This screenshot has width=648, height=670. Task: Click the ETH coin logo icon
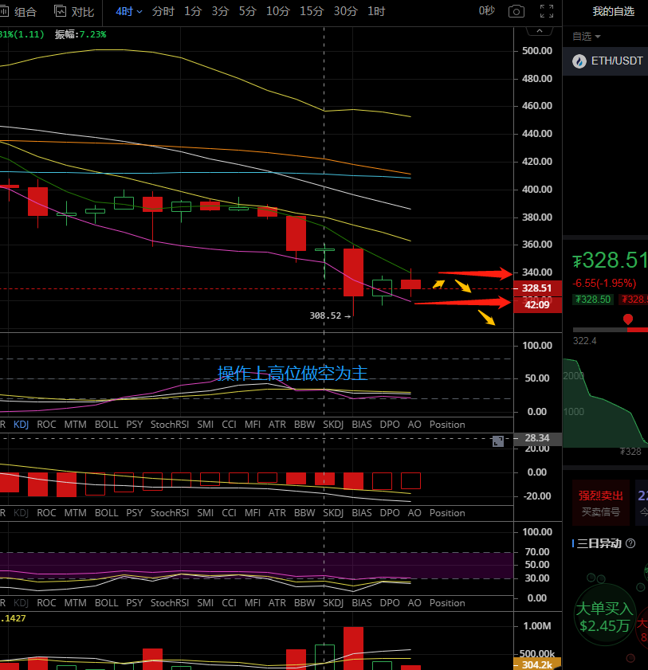578,61
